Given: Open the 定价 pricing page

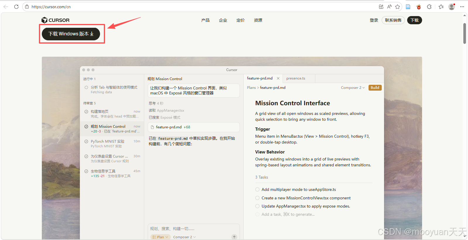Looking at the screenshot, I should [240, 20].
